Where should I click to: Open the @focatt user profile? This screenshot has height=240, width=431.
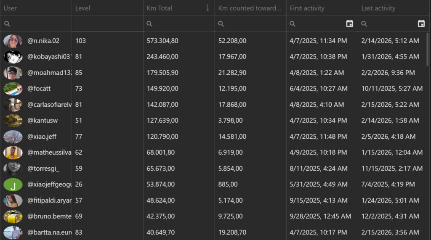(x=39, y=89)
